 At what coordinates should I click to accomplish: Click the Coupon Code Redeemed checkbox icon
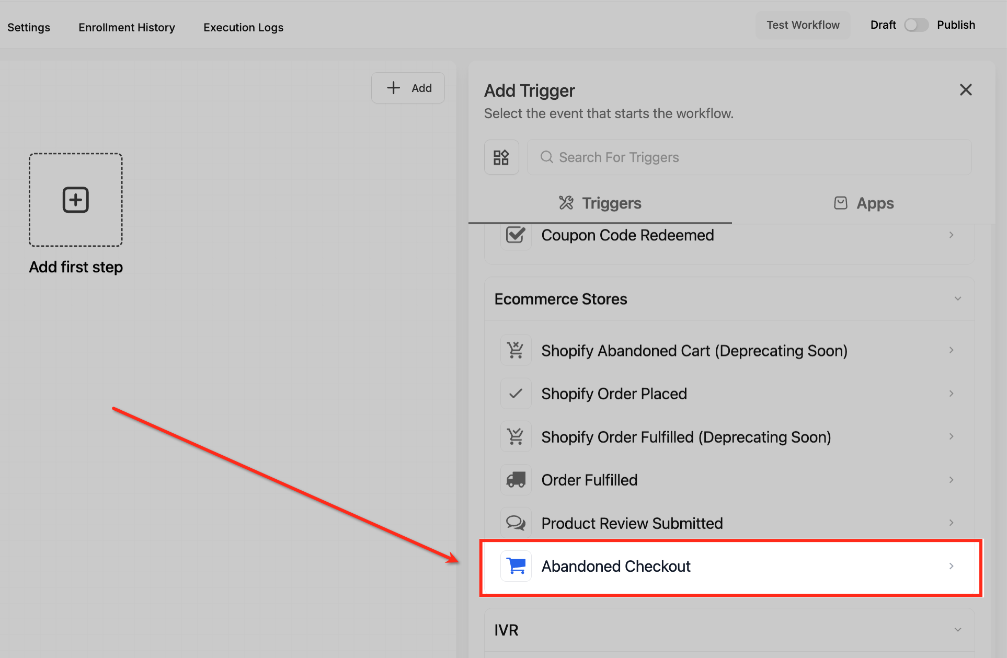516,235
